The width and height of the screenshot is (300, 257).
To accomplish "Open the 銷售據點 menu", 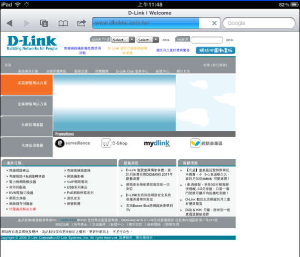I will [x=102, y=71].
